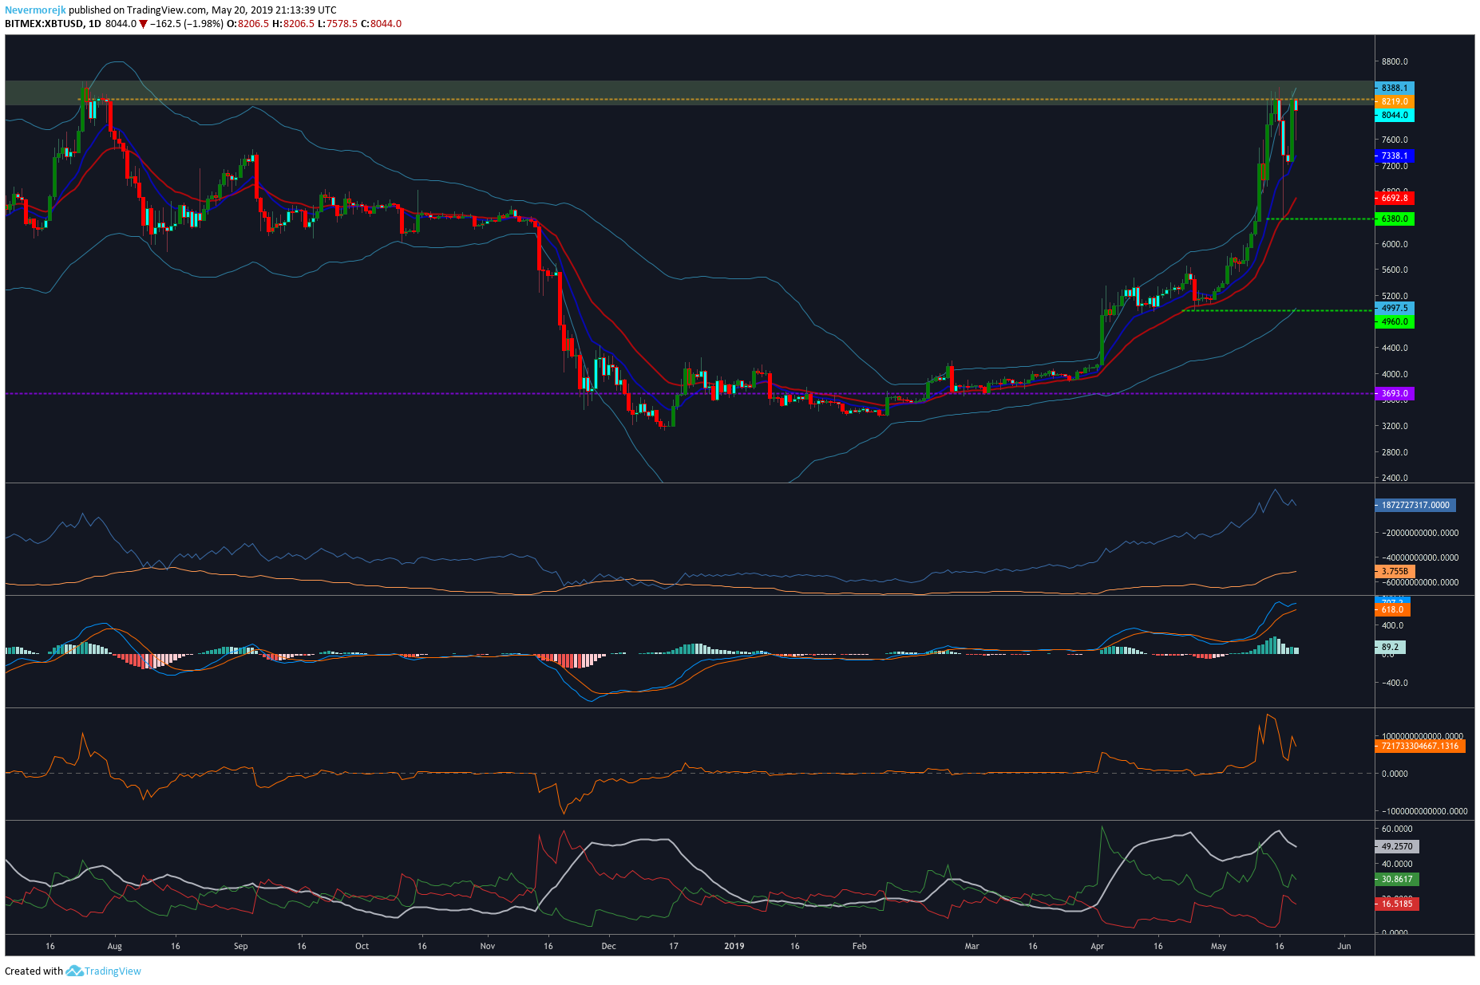The height and width of the screenshot is (985, 1480).
Task: Click the orange 721733304667.1316 value label
Action: point(1420,746)
